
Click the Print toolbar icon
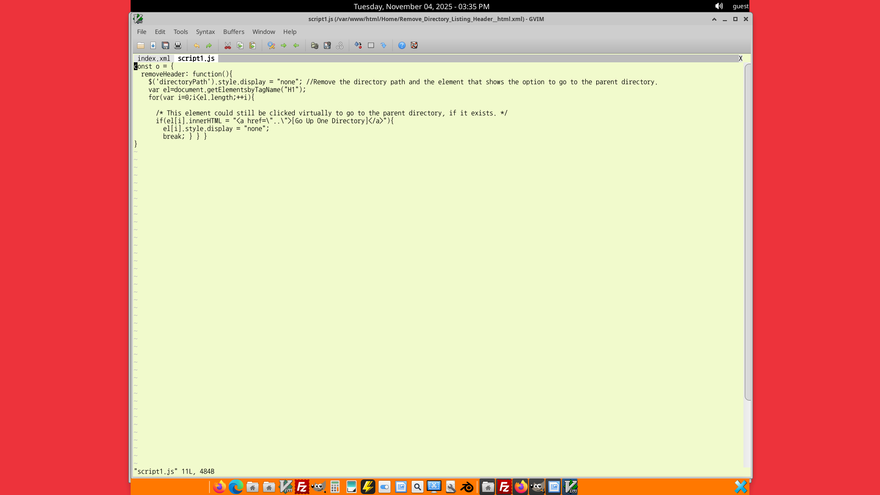[178, 45]
